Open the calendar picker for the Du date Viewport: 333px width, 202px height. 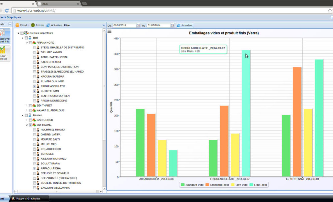[x=139, y=26]
